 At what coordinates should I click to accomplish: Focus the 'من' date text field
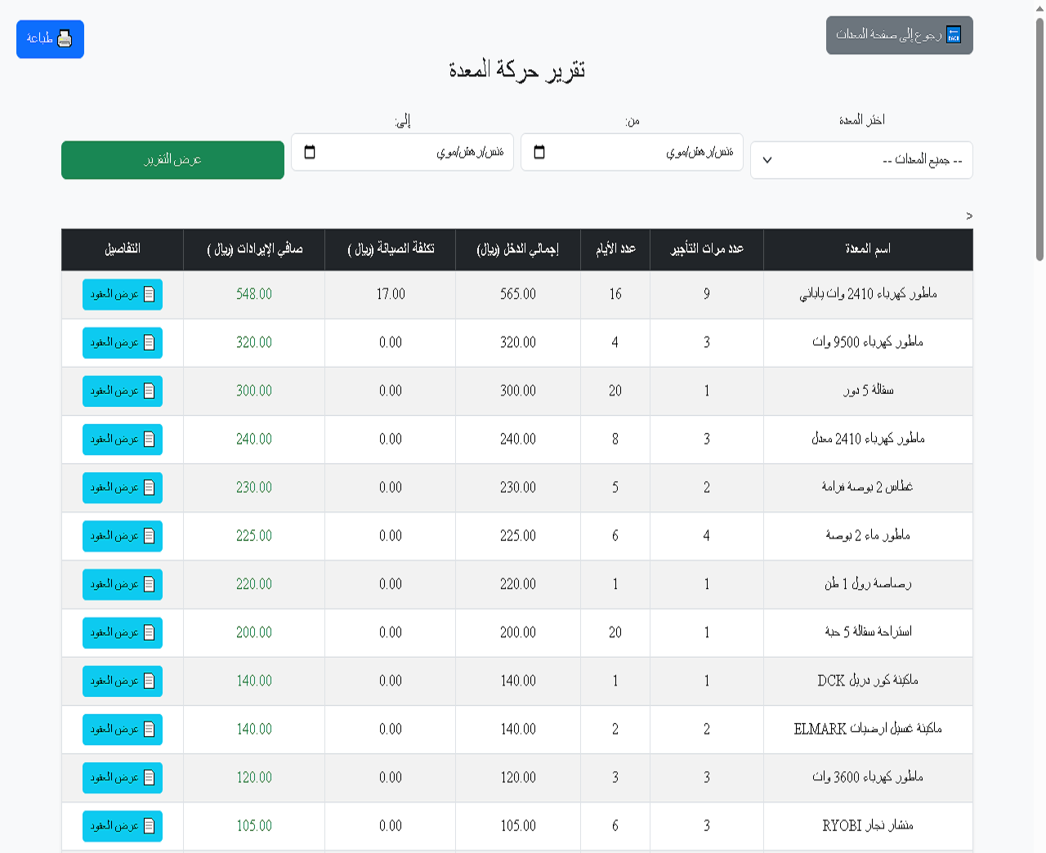tap(632, 152)
